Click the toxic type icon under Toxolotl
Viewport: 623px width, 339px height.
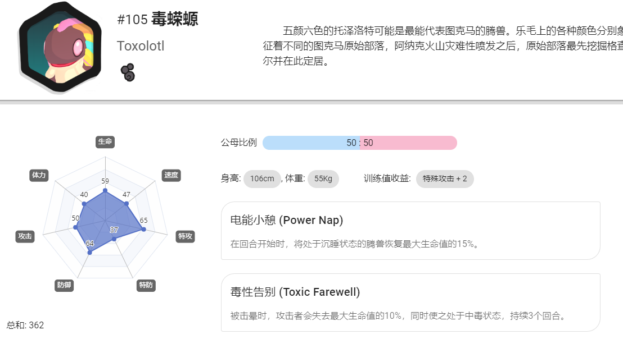[128, 72]
